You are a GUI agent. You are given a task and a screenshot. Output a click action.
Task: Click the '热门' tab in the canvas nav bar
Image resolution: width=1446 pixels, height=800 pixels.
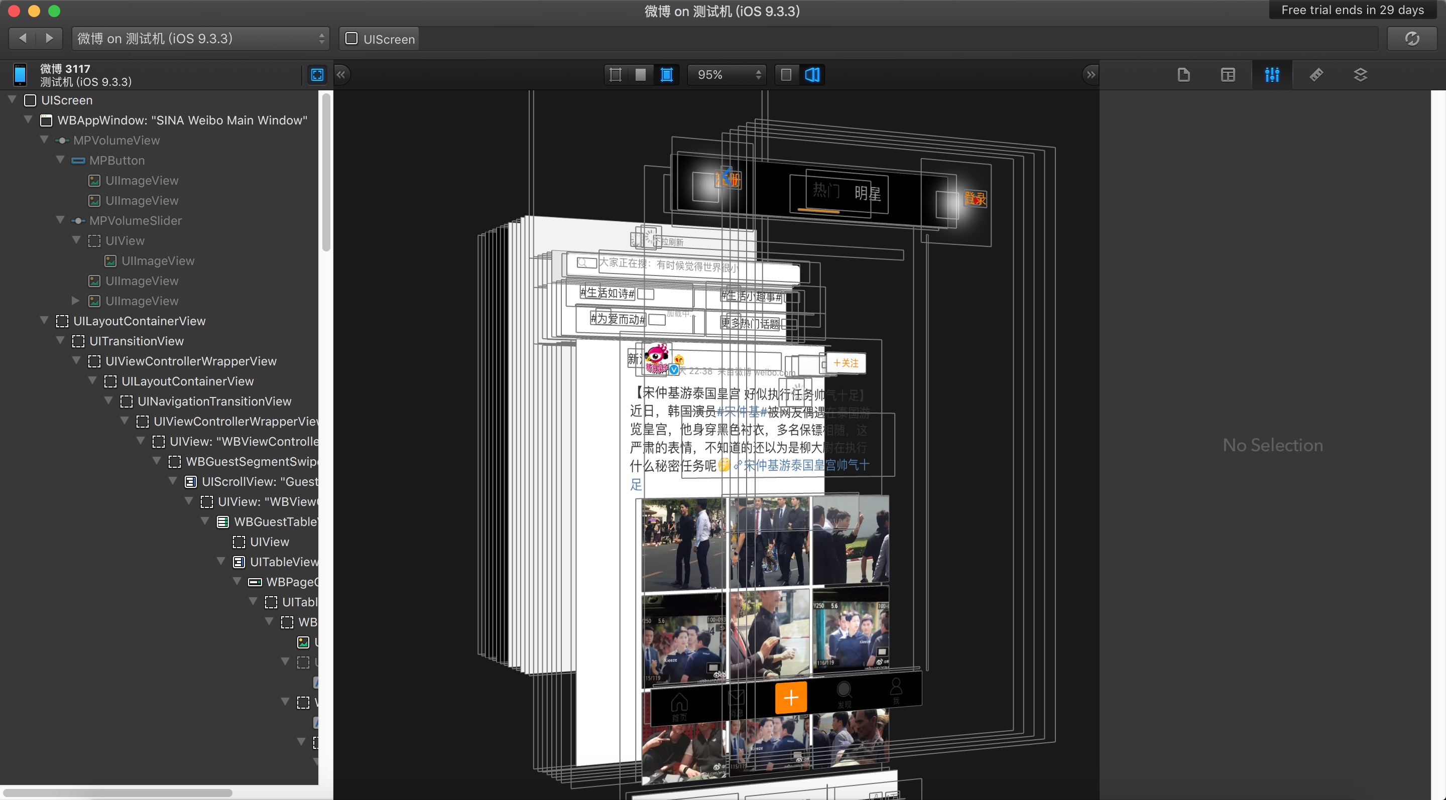click(x=826, y=191)
